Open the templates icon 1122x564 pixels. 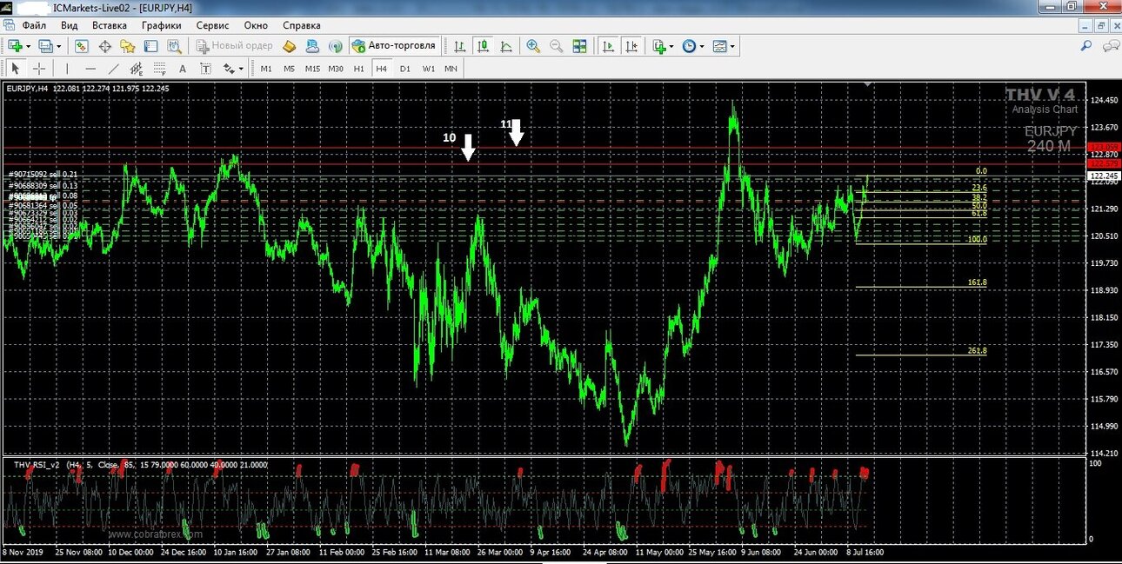pos(719,46)
